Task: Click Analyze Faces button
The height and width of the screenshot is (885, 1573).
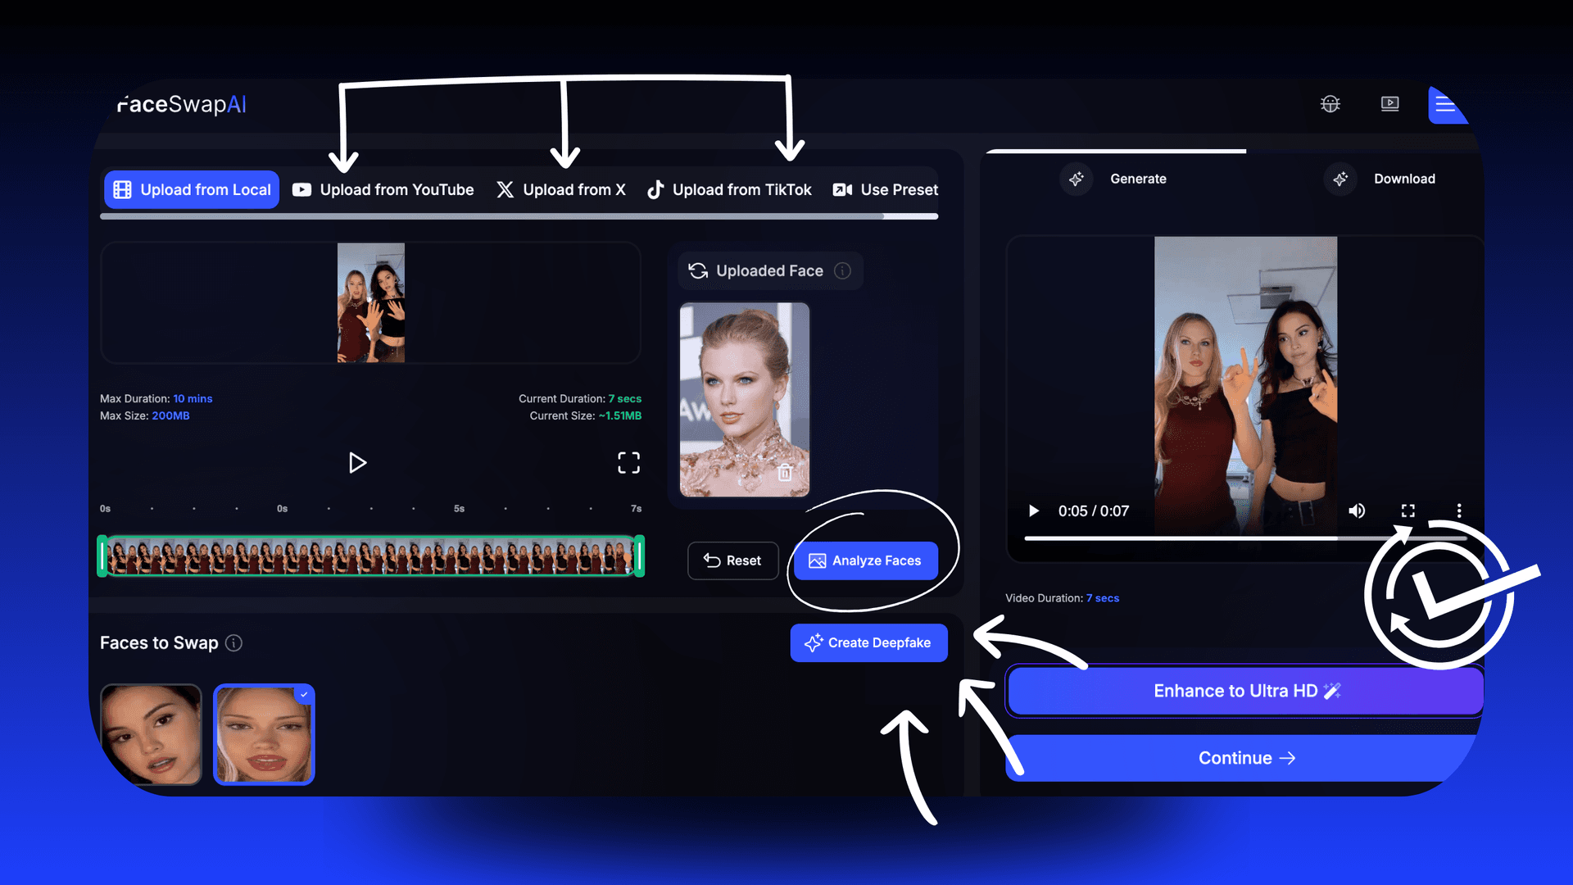Action: (x=866, y=560)
